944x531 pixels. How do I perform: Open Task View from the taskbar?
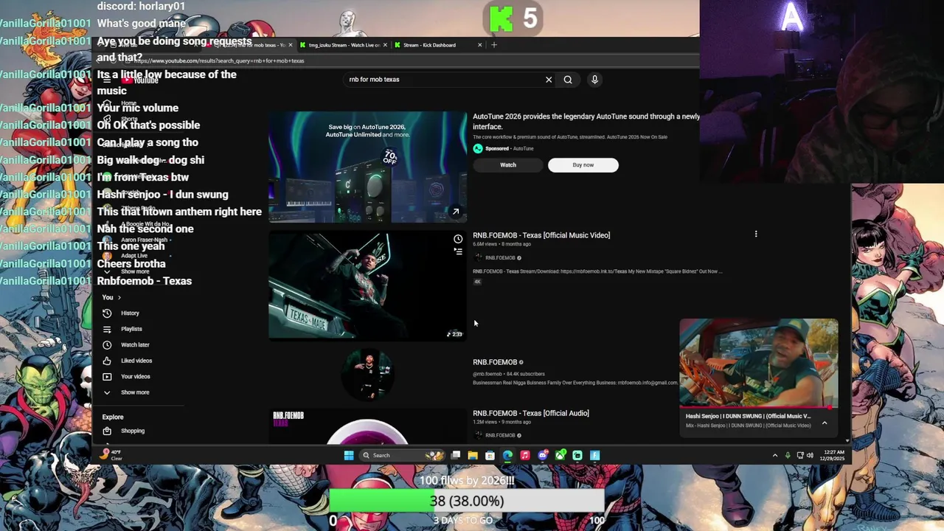456,455
